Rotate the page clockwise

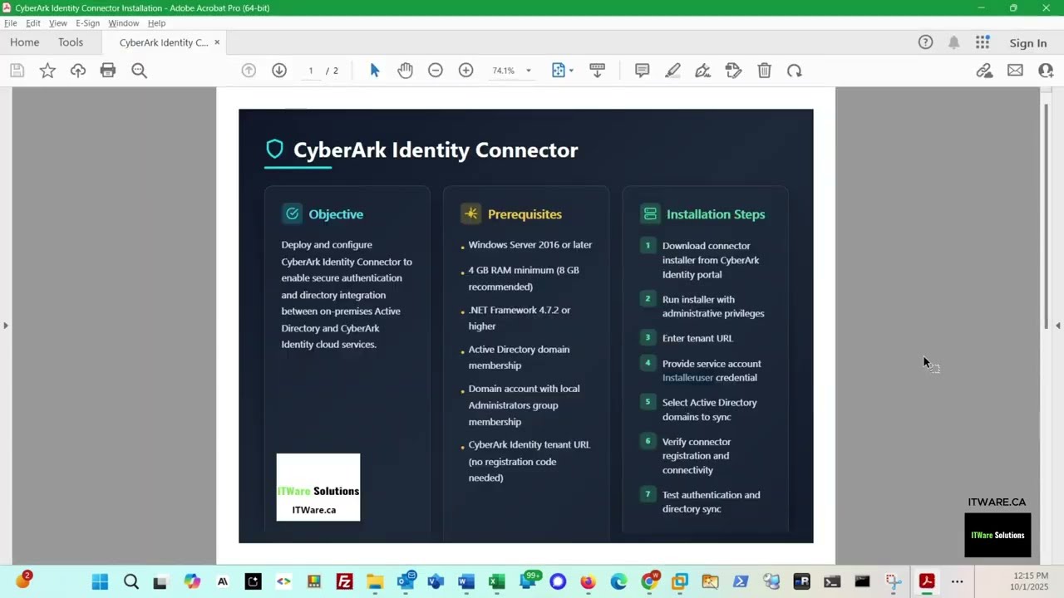coord(795,71)
